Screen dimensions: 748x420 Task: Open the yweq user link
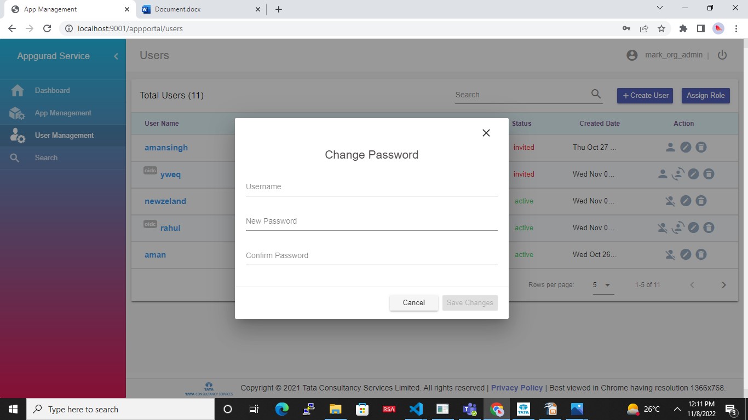pyautogui.click(x=170, y=174)
